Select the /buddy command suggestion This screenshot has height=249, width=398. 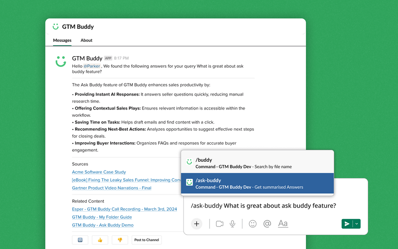point(258,163)
